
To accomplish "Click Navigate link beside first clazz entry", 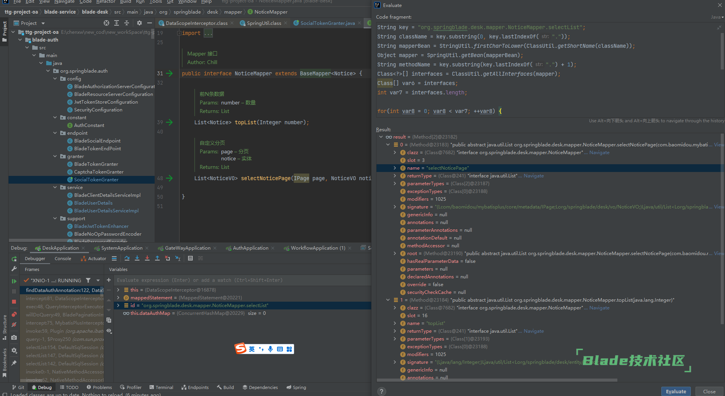I will [x=599, y=153].
